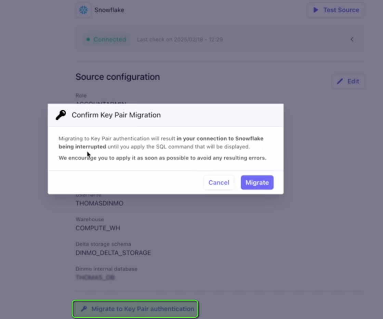Click the Test Source button
The image size is (383, 319).
click(x=335, y=10)
